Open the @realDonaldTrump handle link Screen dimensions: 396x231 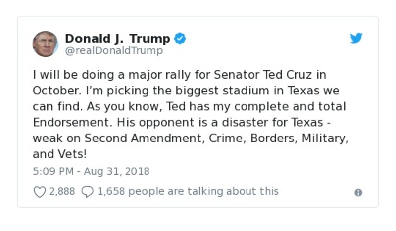[x=114, y=51]
